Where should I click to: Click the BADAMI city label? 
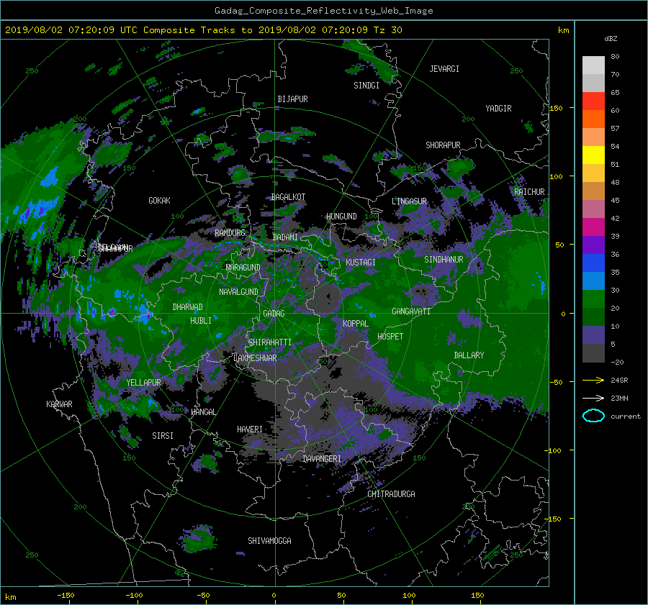(x=285, y=237)
